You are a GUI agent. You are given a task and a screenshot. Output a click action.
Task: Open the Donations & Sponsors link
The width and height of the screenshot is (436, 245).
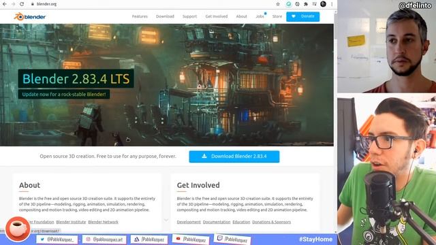pos(271,222)
